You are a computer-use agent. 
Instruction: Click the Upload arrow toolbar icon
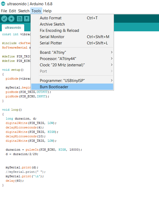point(11,19)
